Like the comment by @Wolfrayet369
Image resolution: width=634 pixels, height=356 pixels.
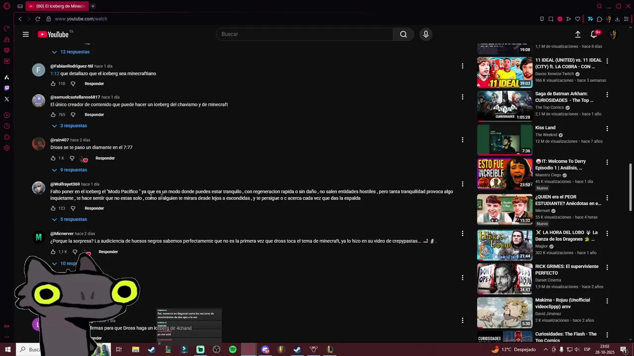[x=53, y=208]
